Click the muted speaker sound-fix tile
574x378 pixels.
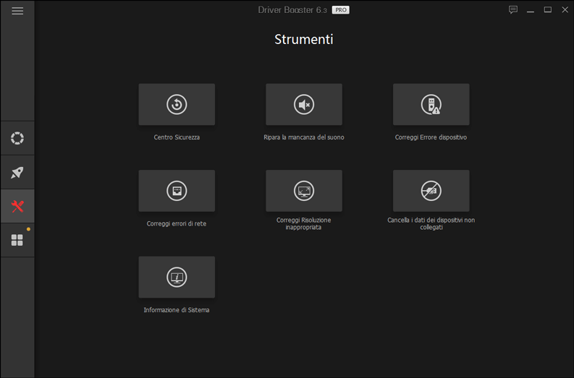[304, 104]
